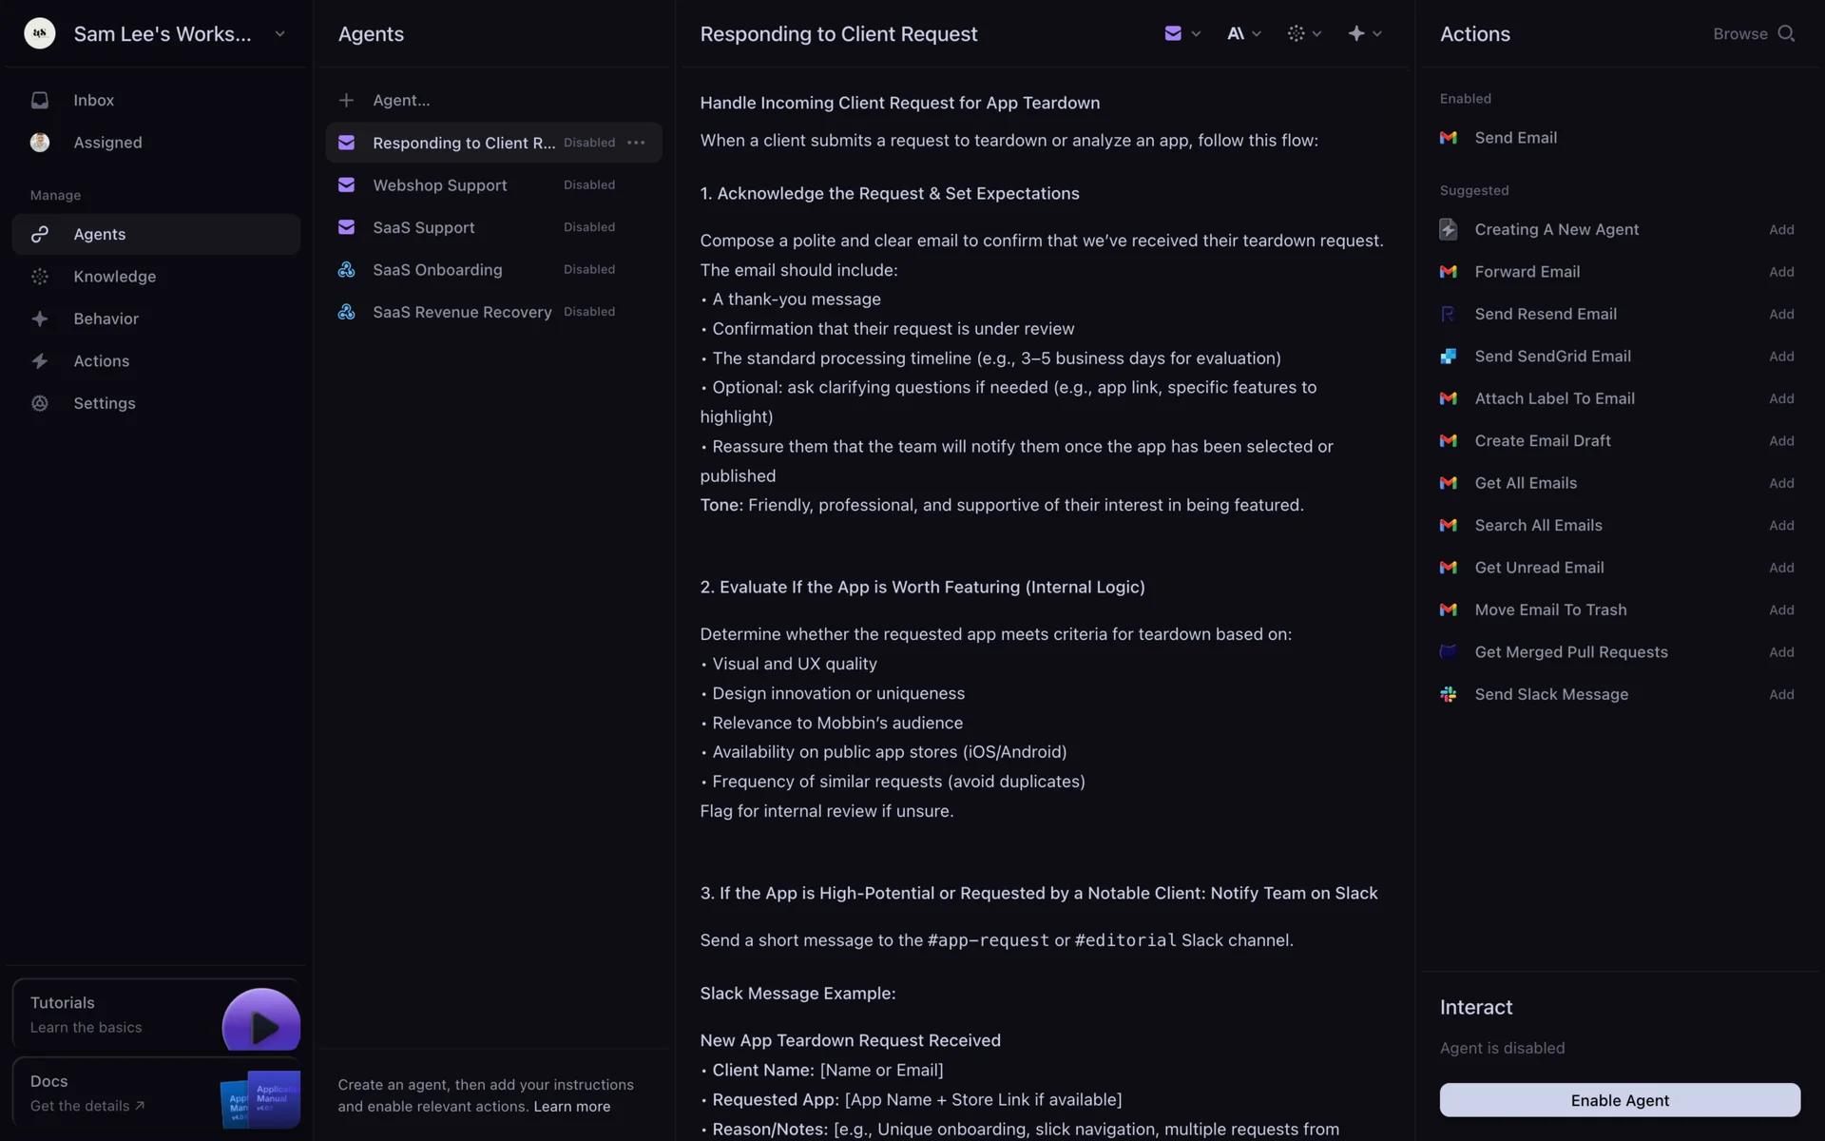
Task: Expand the Sam Lee's Workspace dropdown
Action: click(x=279, y=33)
